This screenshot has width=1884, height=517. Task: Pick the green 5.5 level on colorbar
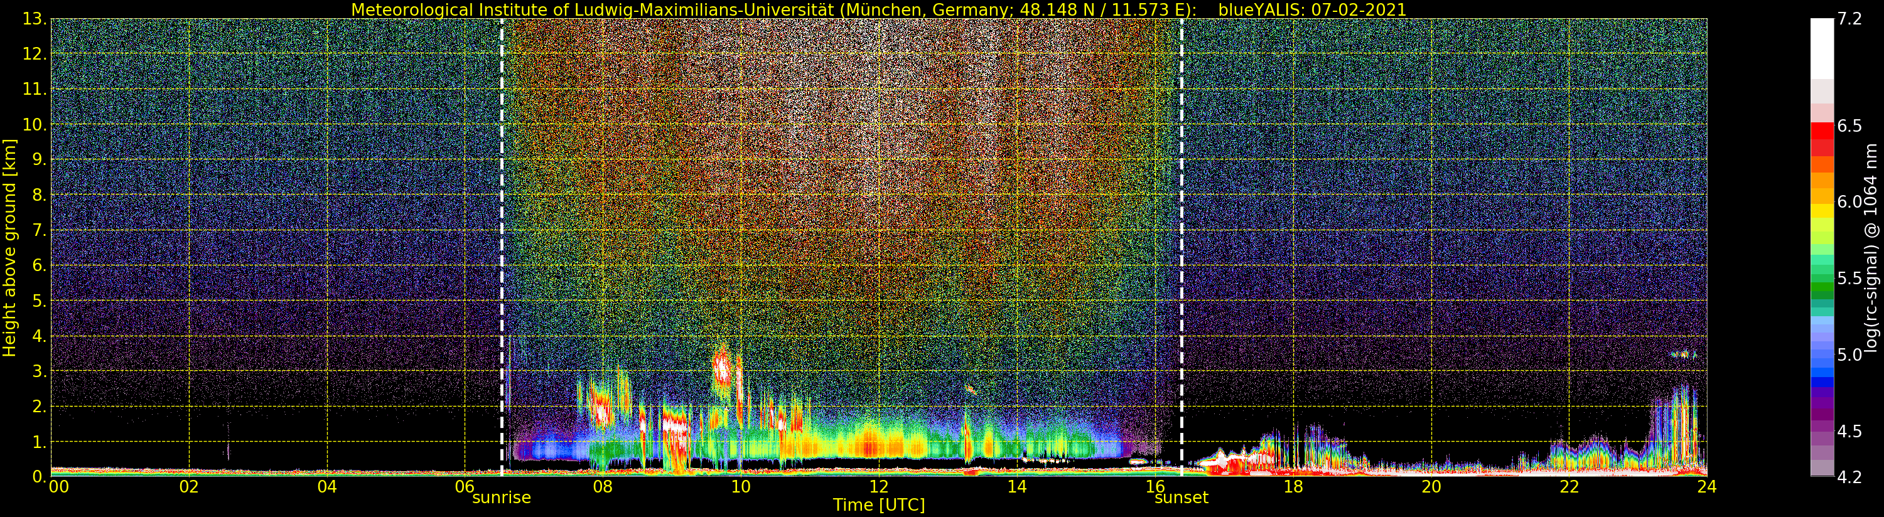[1822, 279]
